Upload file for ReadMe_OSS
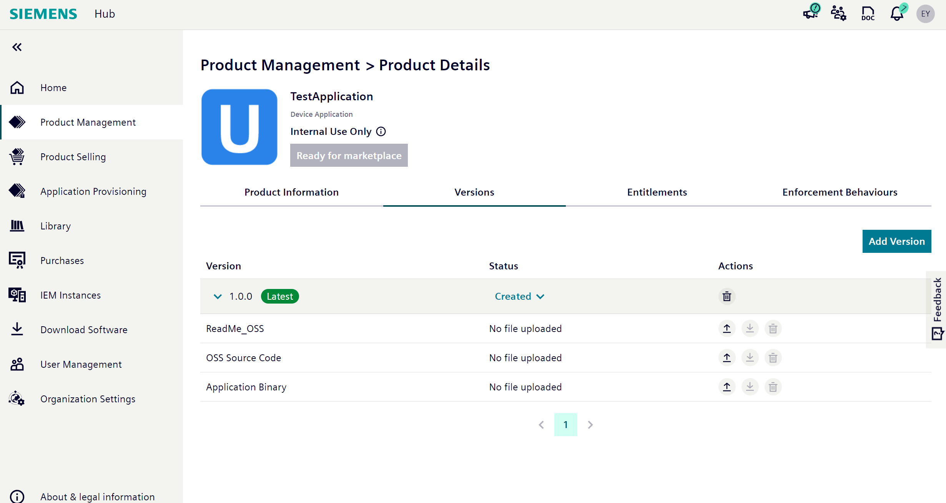This screenshot has width=946, height=503. tap(727, 329)
